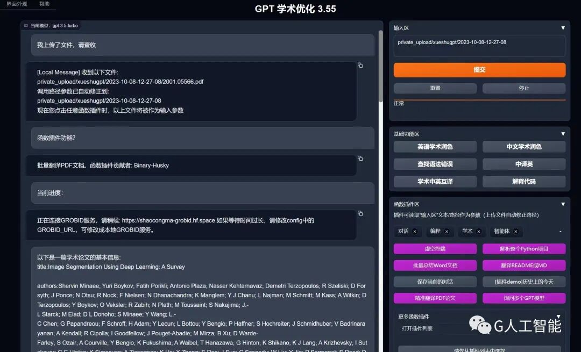Run the 精准翻译PDF论文 plugin
This screenshot has width=581, height=352.
[x=435, y=298]
